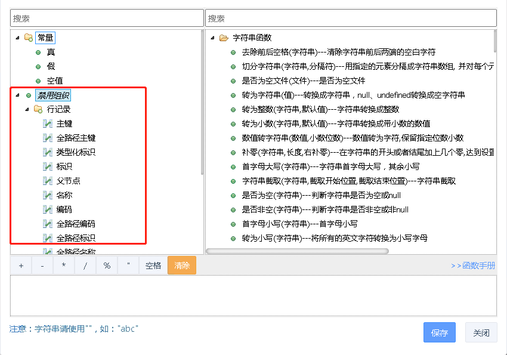
Task: Click the 字符串函数 open folder icon
Action: coord(224,38)
